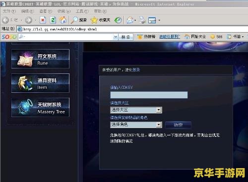Click the SOSO 搜索 button
Screen dimensions: 248x182
pyautogui.click(x=125, y=37)
